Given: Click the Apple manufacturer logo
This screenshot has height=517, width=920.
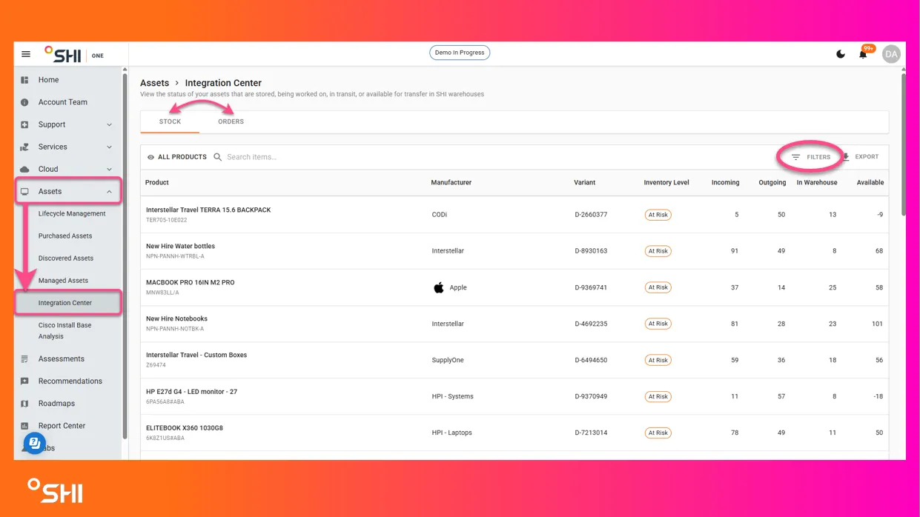Looking at the screenshot, I should click(439, 287).
